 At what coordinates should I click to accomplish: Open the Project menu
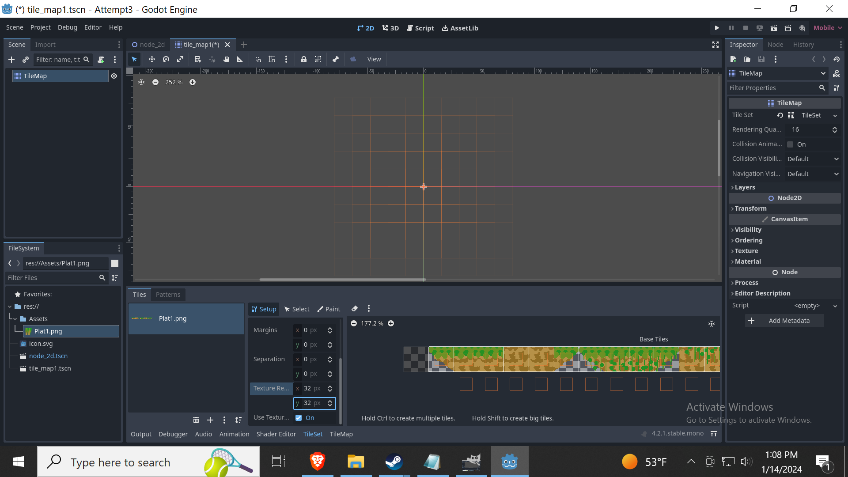[40, 27]
